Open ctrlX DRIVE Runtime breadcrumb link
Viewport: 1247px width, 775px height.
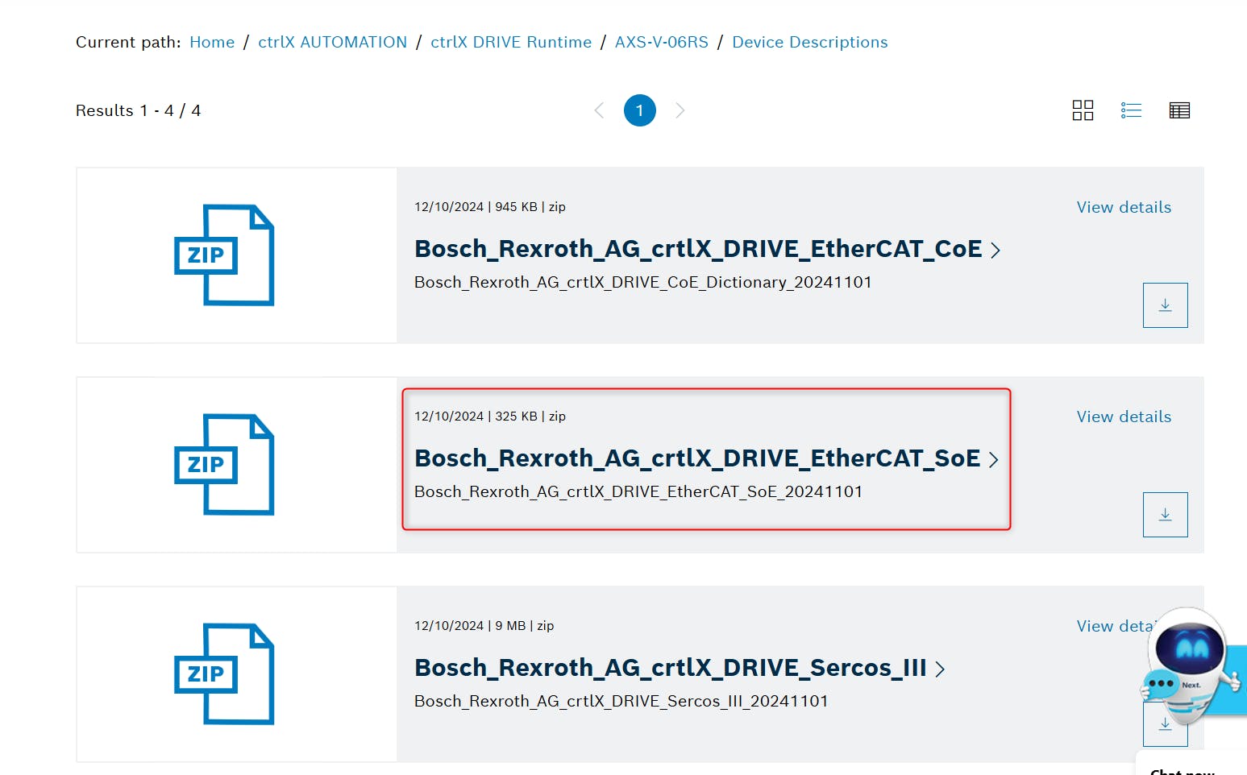[x=511, y=42]
